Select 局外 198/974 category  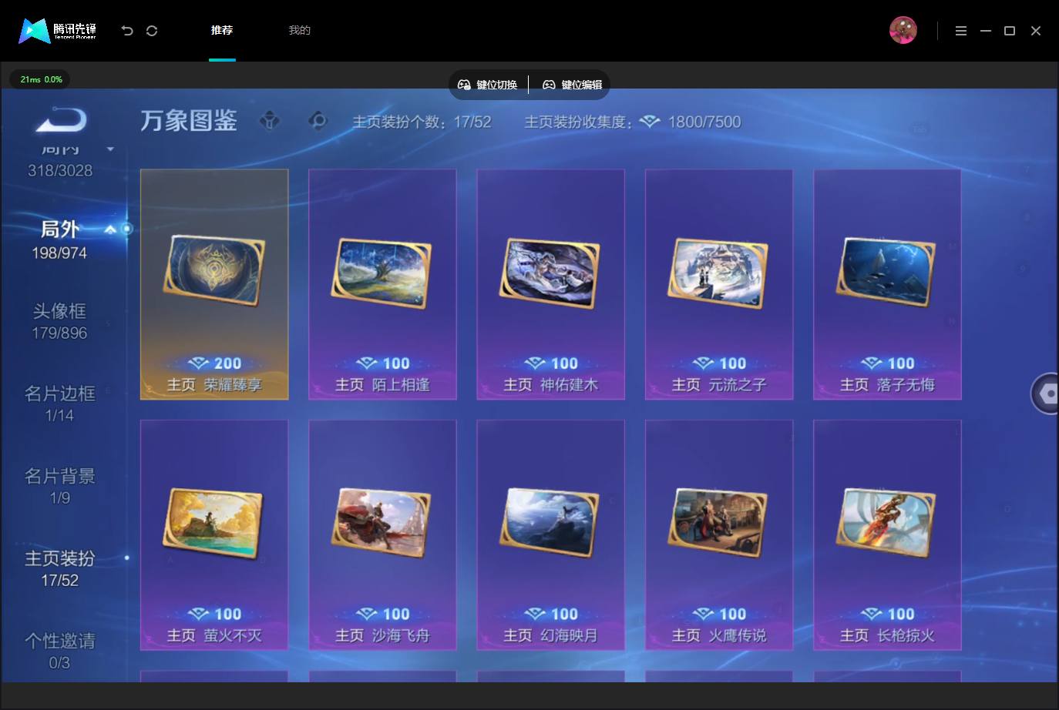(59, 239)
